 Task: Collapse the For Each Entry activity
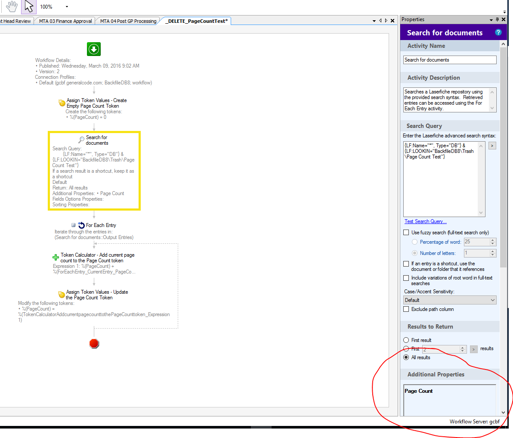pyautogui.click(x=74, y=225)
